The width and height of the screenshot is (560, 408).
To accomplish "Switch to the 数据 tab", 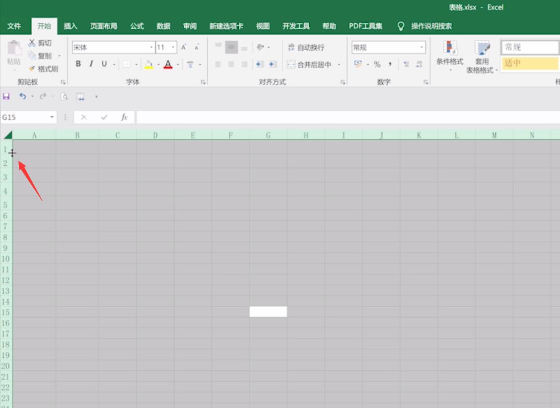I will pyautogui.click(x=163, y=26).
